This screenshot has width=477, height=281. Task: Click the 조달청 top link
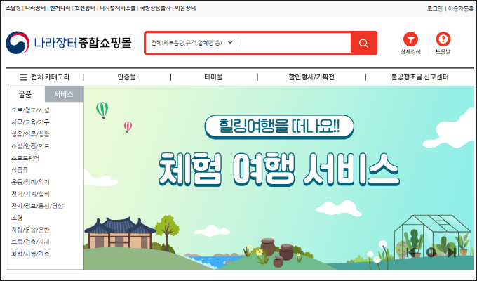click(13, 8)
